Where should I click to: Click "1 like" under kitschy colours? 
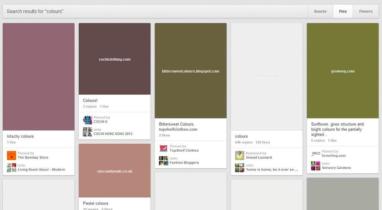pos(11,142)
